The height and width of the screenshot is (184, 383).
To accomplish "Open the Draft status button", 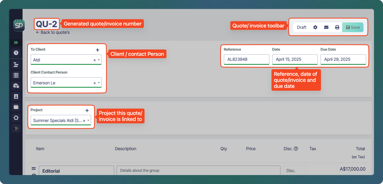I will [x=302, y=27].
